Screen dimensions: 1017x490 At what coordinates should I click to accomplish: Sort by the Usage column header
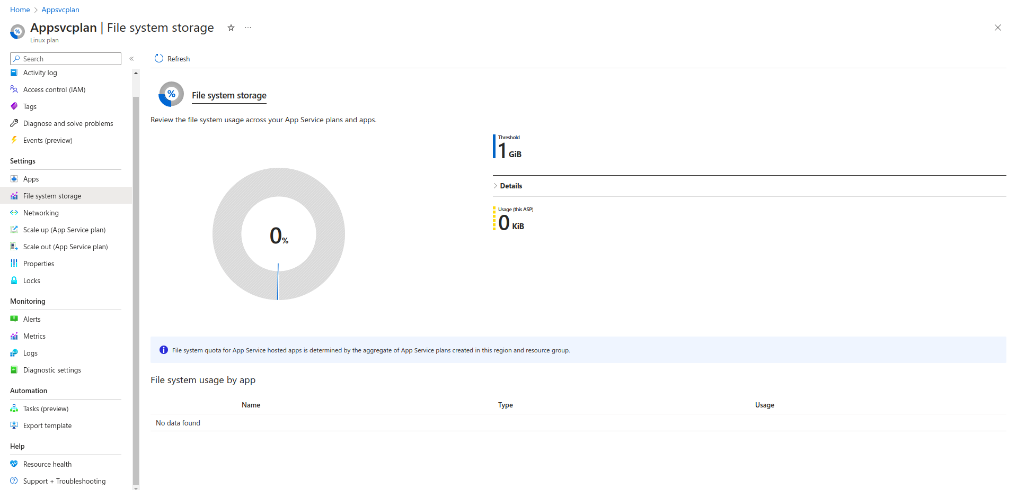(x=764, y=405)
